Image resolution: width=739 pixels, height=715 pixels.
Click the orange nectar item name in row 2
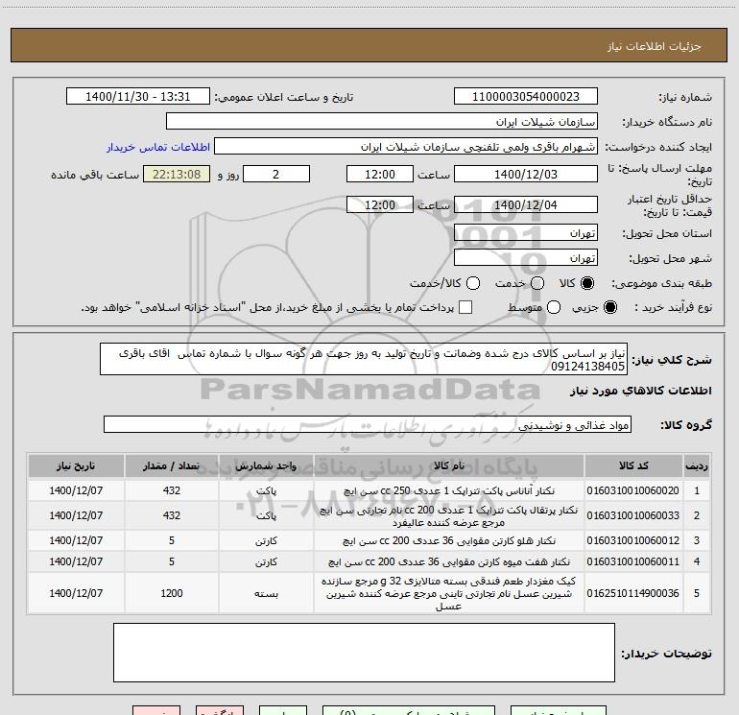tap(449, 516)
